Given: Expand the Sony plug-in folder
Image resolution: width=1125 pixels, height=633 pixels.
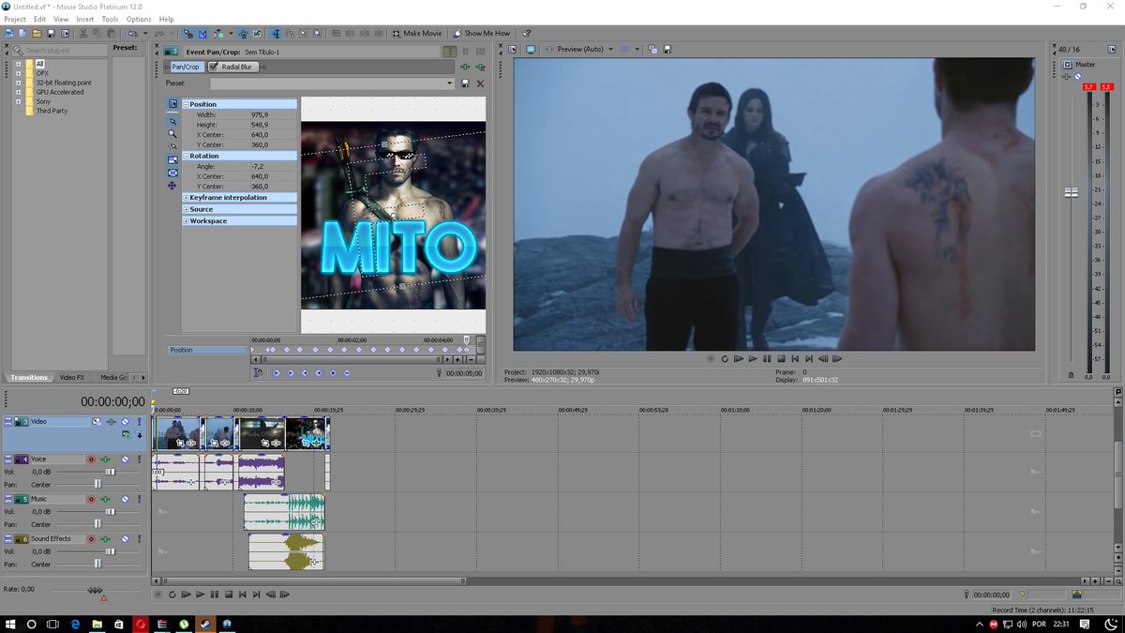Looking at the screenshot, I should (18, 101).
